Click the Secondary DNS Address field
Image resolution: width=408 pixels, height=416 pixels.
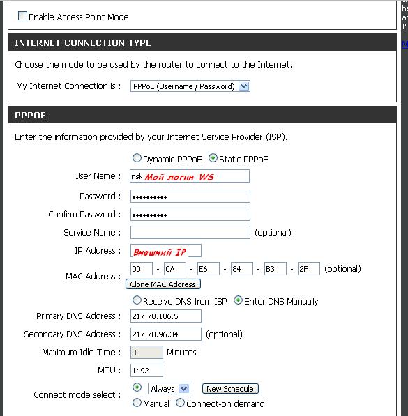[x=166, y=334]
